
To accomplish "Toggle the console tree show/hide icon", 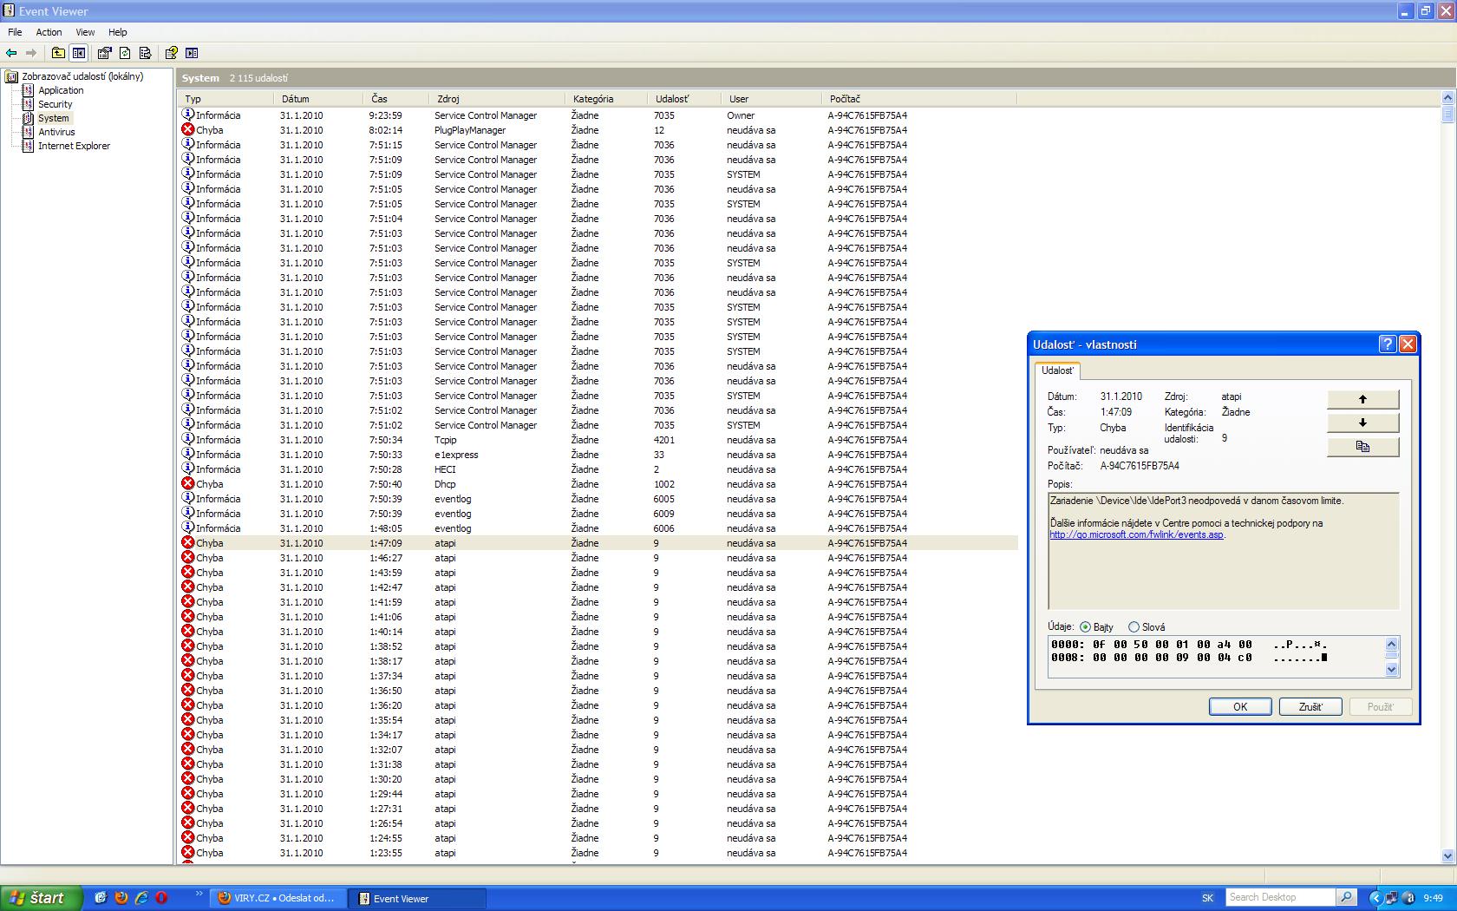I will tap(79, 53).
